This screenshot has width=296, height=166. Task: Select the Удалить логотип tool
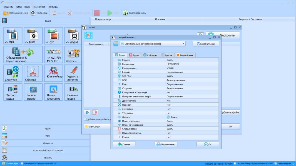pyautogui.click(x=73, y=73)
